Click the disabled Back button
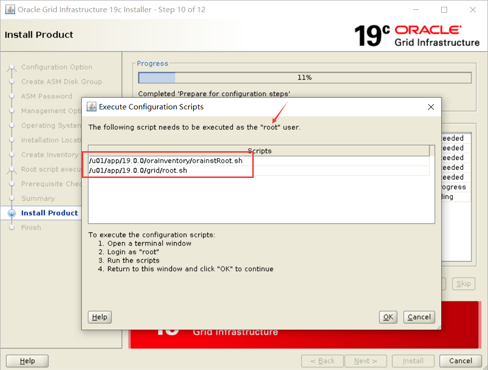This screenshot has height=370, width=488. click(322, 361)
